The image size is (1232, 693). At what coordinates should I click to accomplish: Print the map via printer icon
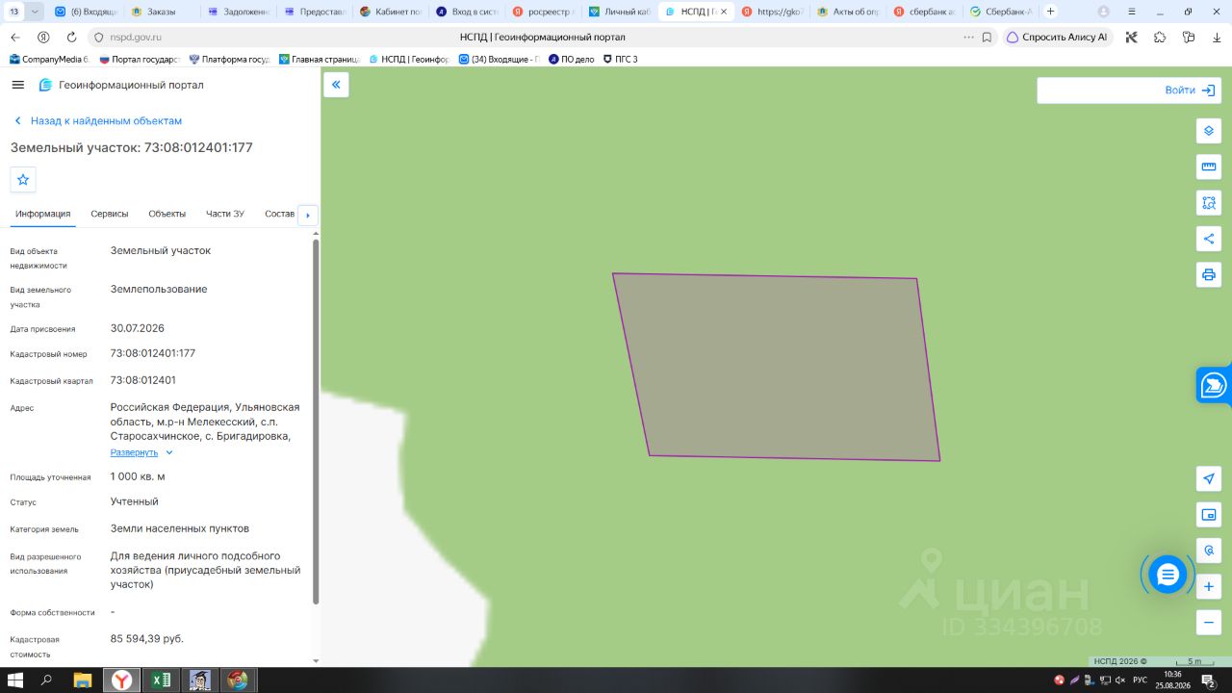pyautogui.click(x=1209, y=274)
